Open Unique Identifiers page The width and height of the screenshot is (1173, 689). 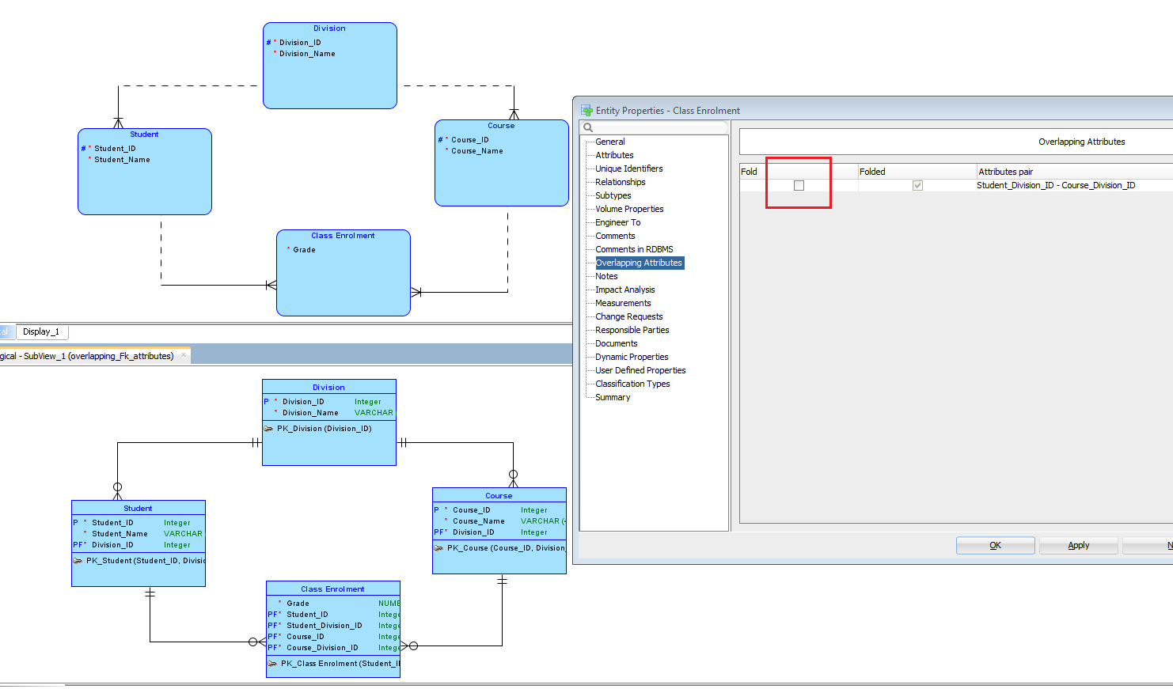(629, 168)
